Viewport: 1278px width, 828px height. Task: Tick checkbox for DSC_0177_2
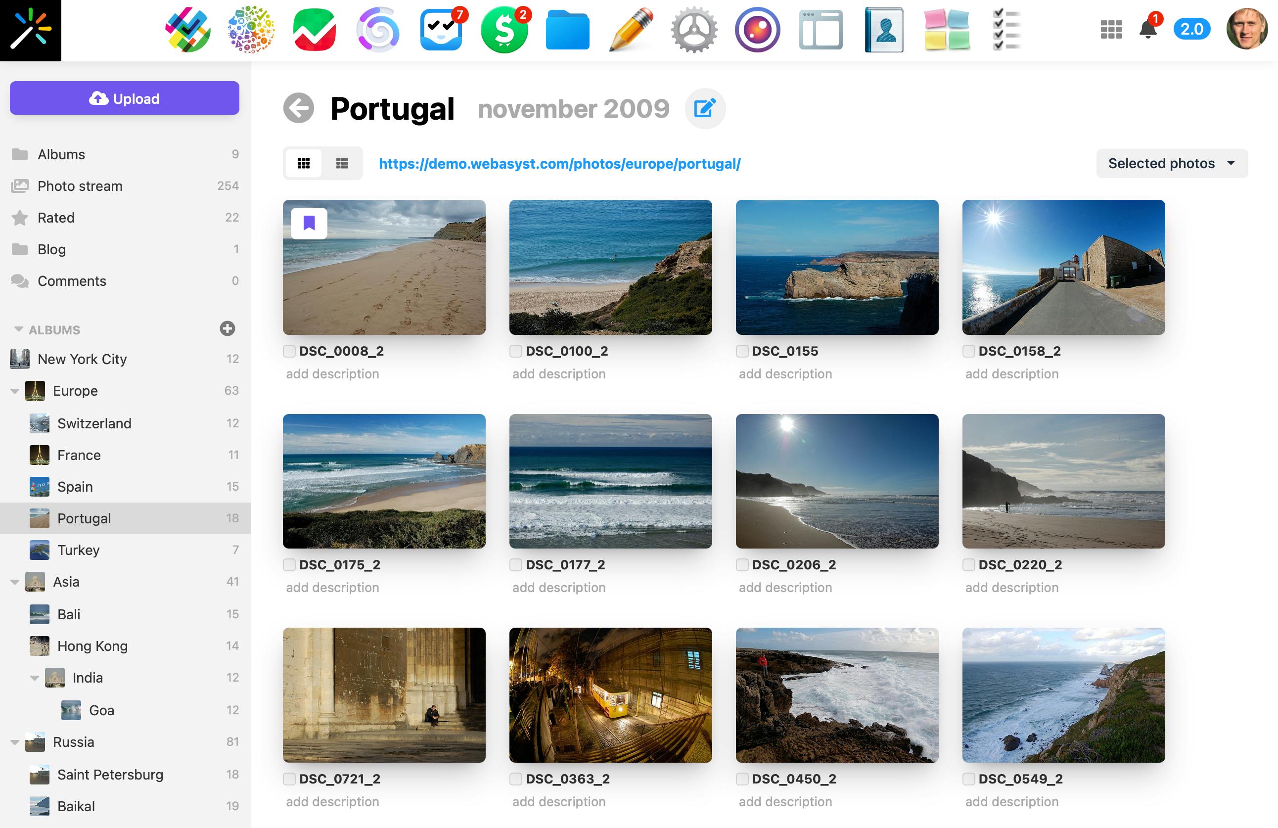point(515,565)
